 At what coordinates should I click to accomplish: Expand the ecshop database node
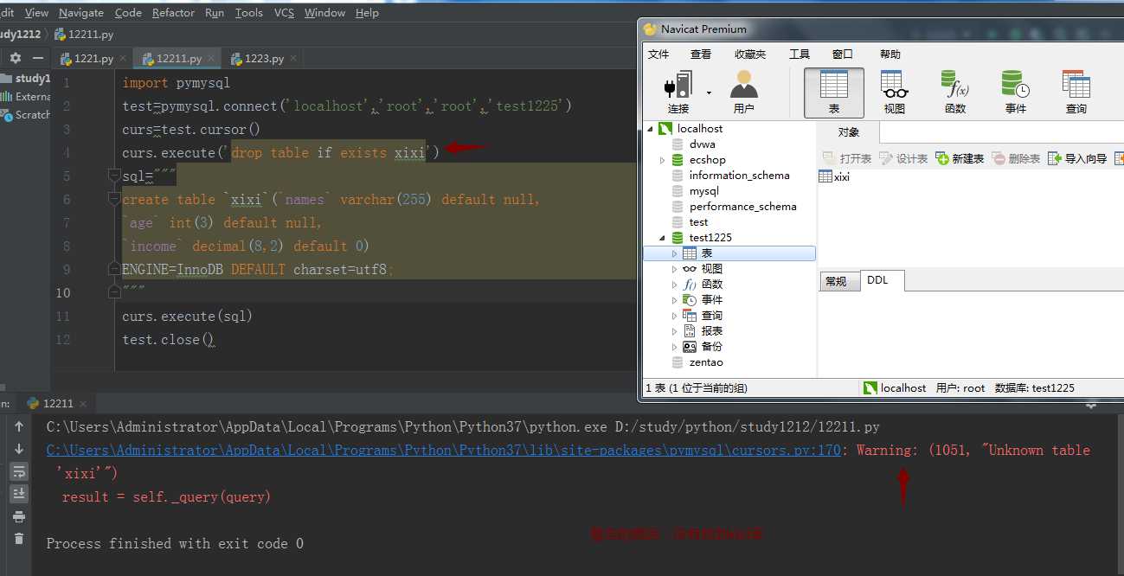(663, 160)
